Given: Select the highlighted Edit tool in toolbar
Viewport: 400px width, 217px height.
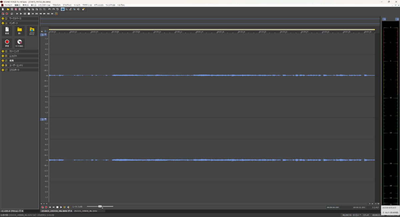Looking at the screenshot, I should [x=63, y=9].
